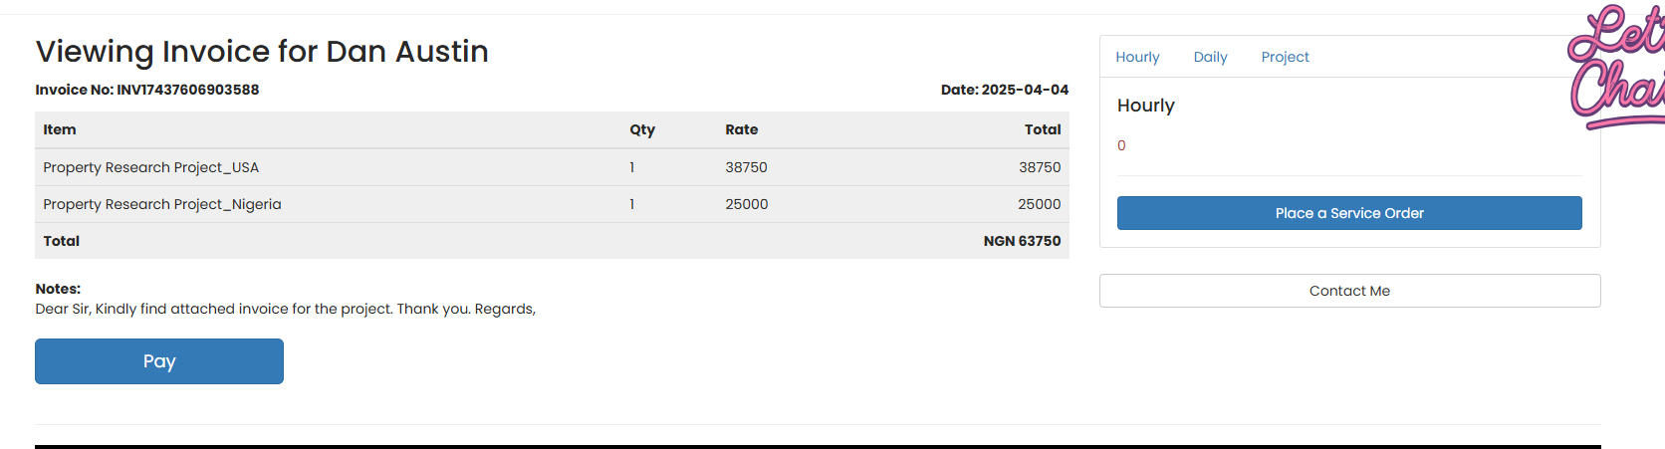
Task: Click the Notes message text
Action: (286, 309)
